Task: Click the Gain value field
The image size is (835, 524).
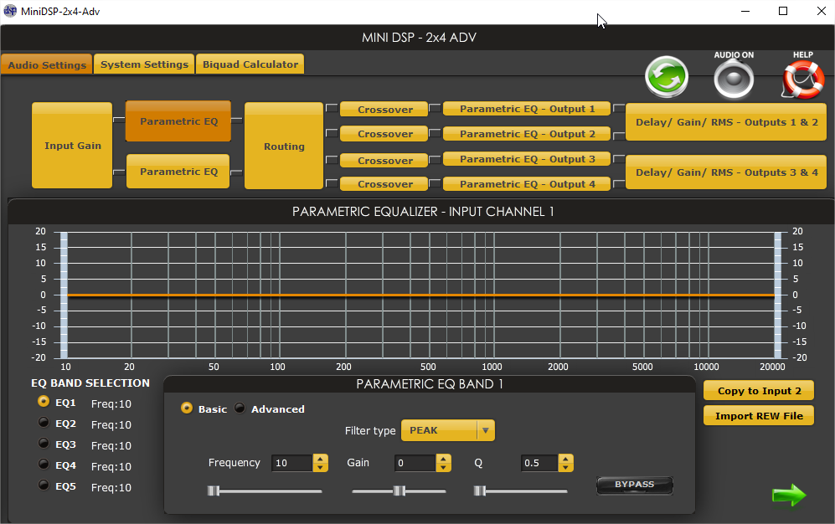Action: (x=415, y=463)
